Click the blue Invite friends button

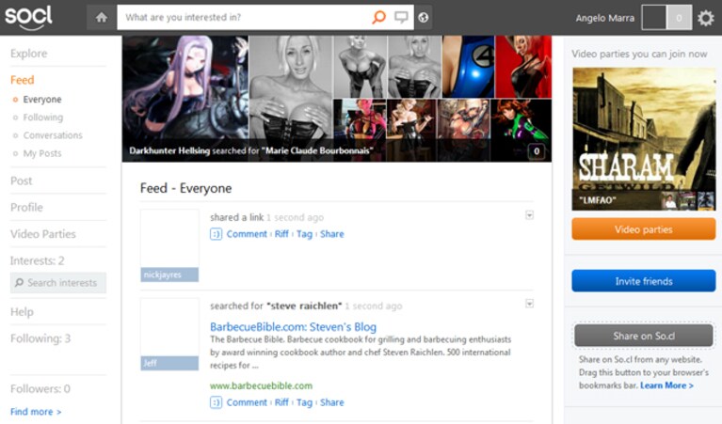pos(643,281)
